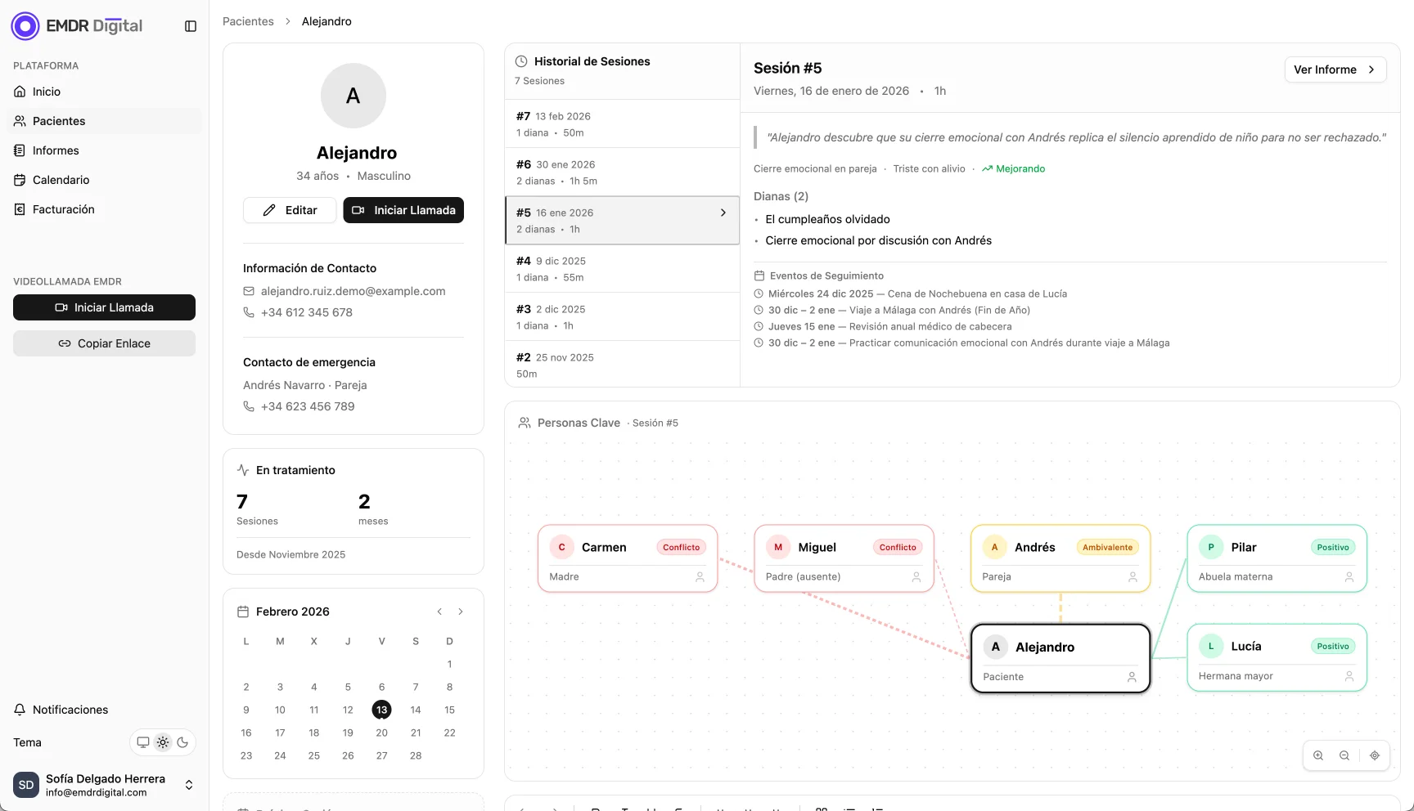This screenshot has width=1414, height=811.
Task: Open Informes in sidebar menu
Action: click(56, 150)
